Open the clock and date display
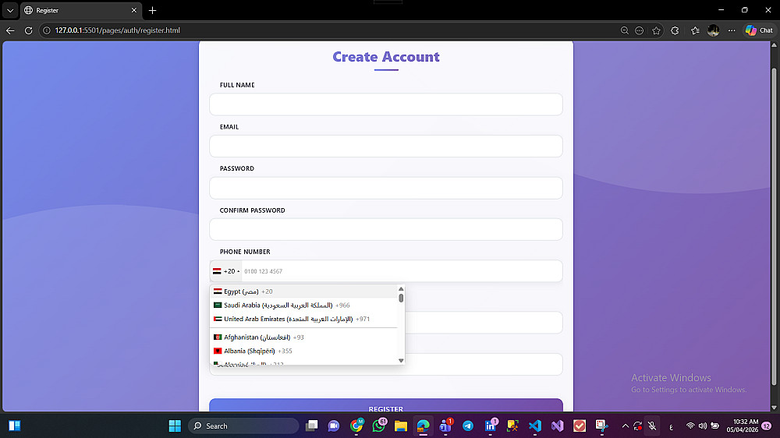The height and width of the screenshot is (438, 780). [x=743, y=426]
